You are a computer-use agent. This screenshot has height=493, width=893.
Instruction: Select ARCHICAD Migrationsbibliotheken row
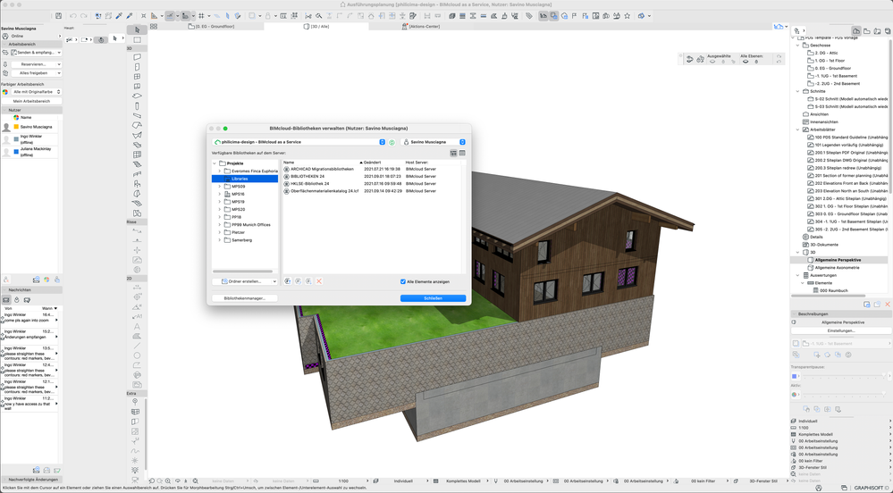pyautogui.click(x=375, y=169)
